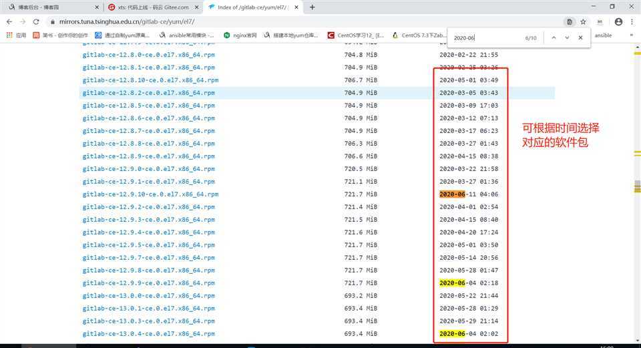641x348 pixels.
Task: Jump to previous find match
Action: [554, 37]
